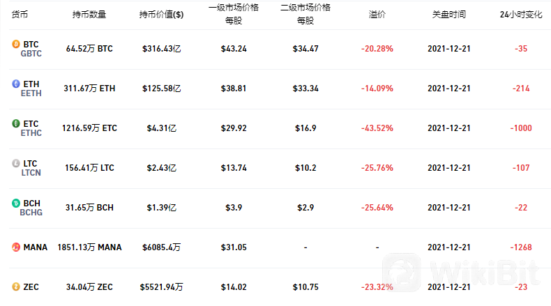Screen dimensions: 551x306
Task: Click the green BCH coin icon
Action: tap(16, 203)
